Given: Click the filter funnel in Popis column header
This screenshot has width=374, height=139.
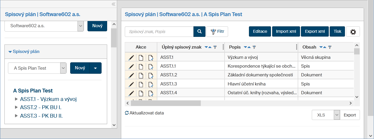Looking at the screenshot, I should pos(254,47).
